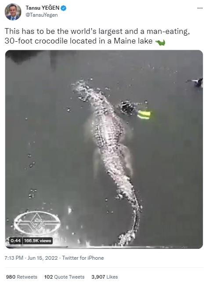The image size is (209, 283).
Task: Click the Tansu YEĞEN display name
Action: coord(43,8)
